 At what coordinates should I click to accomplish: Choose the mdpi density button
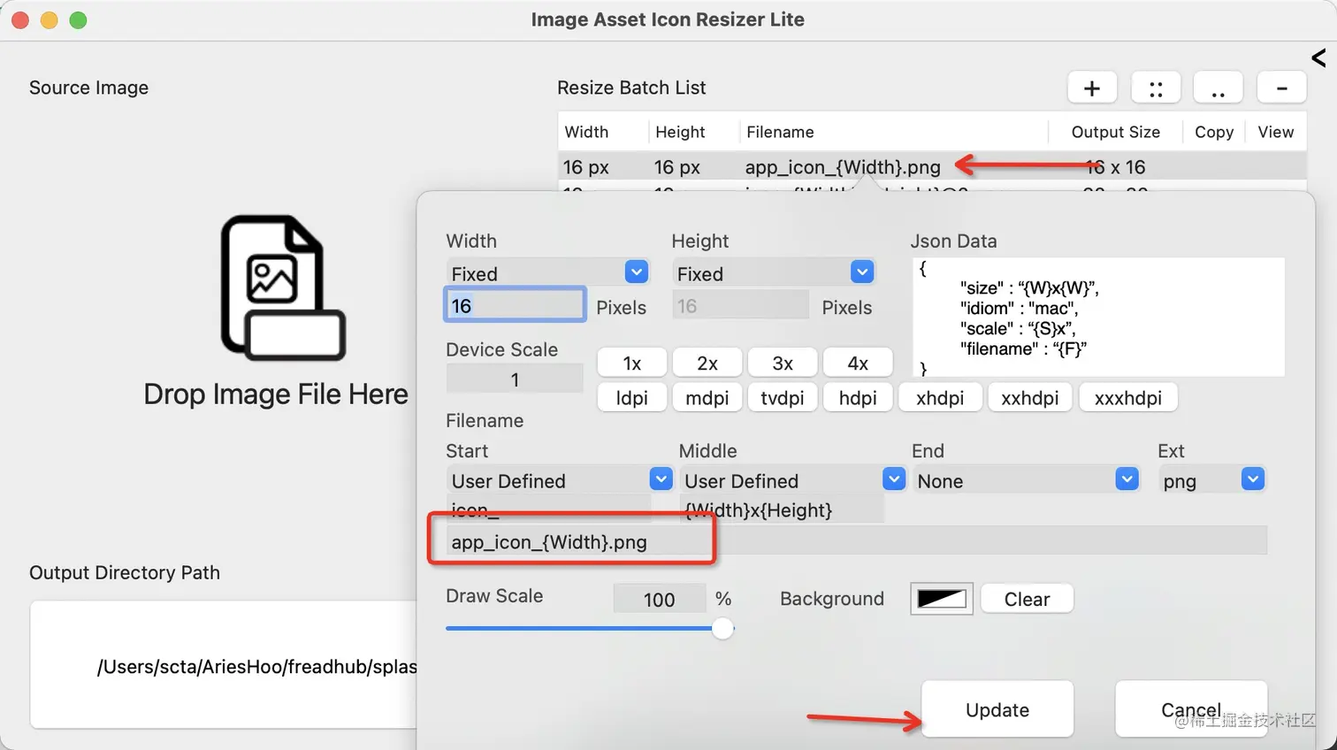point(707,397)
